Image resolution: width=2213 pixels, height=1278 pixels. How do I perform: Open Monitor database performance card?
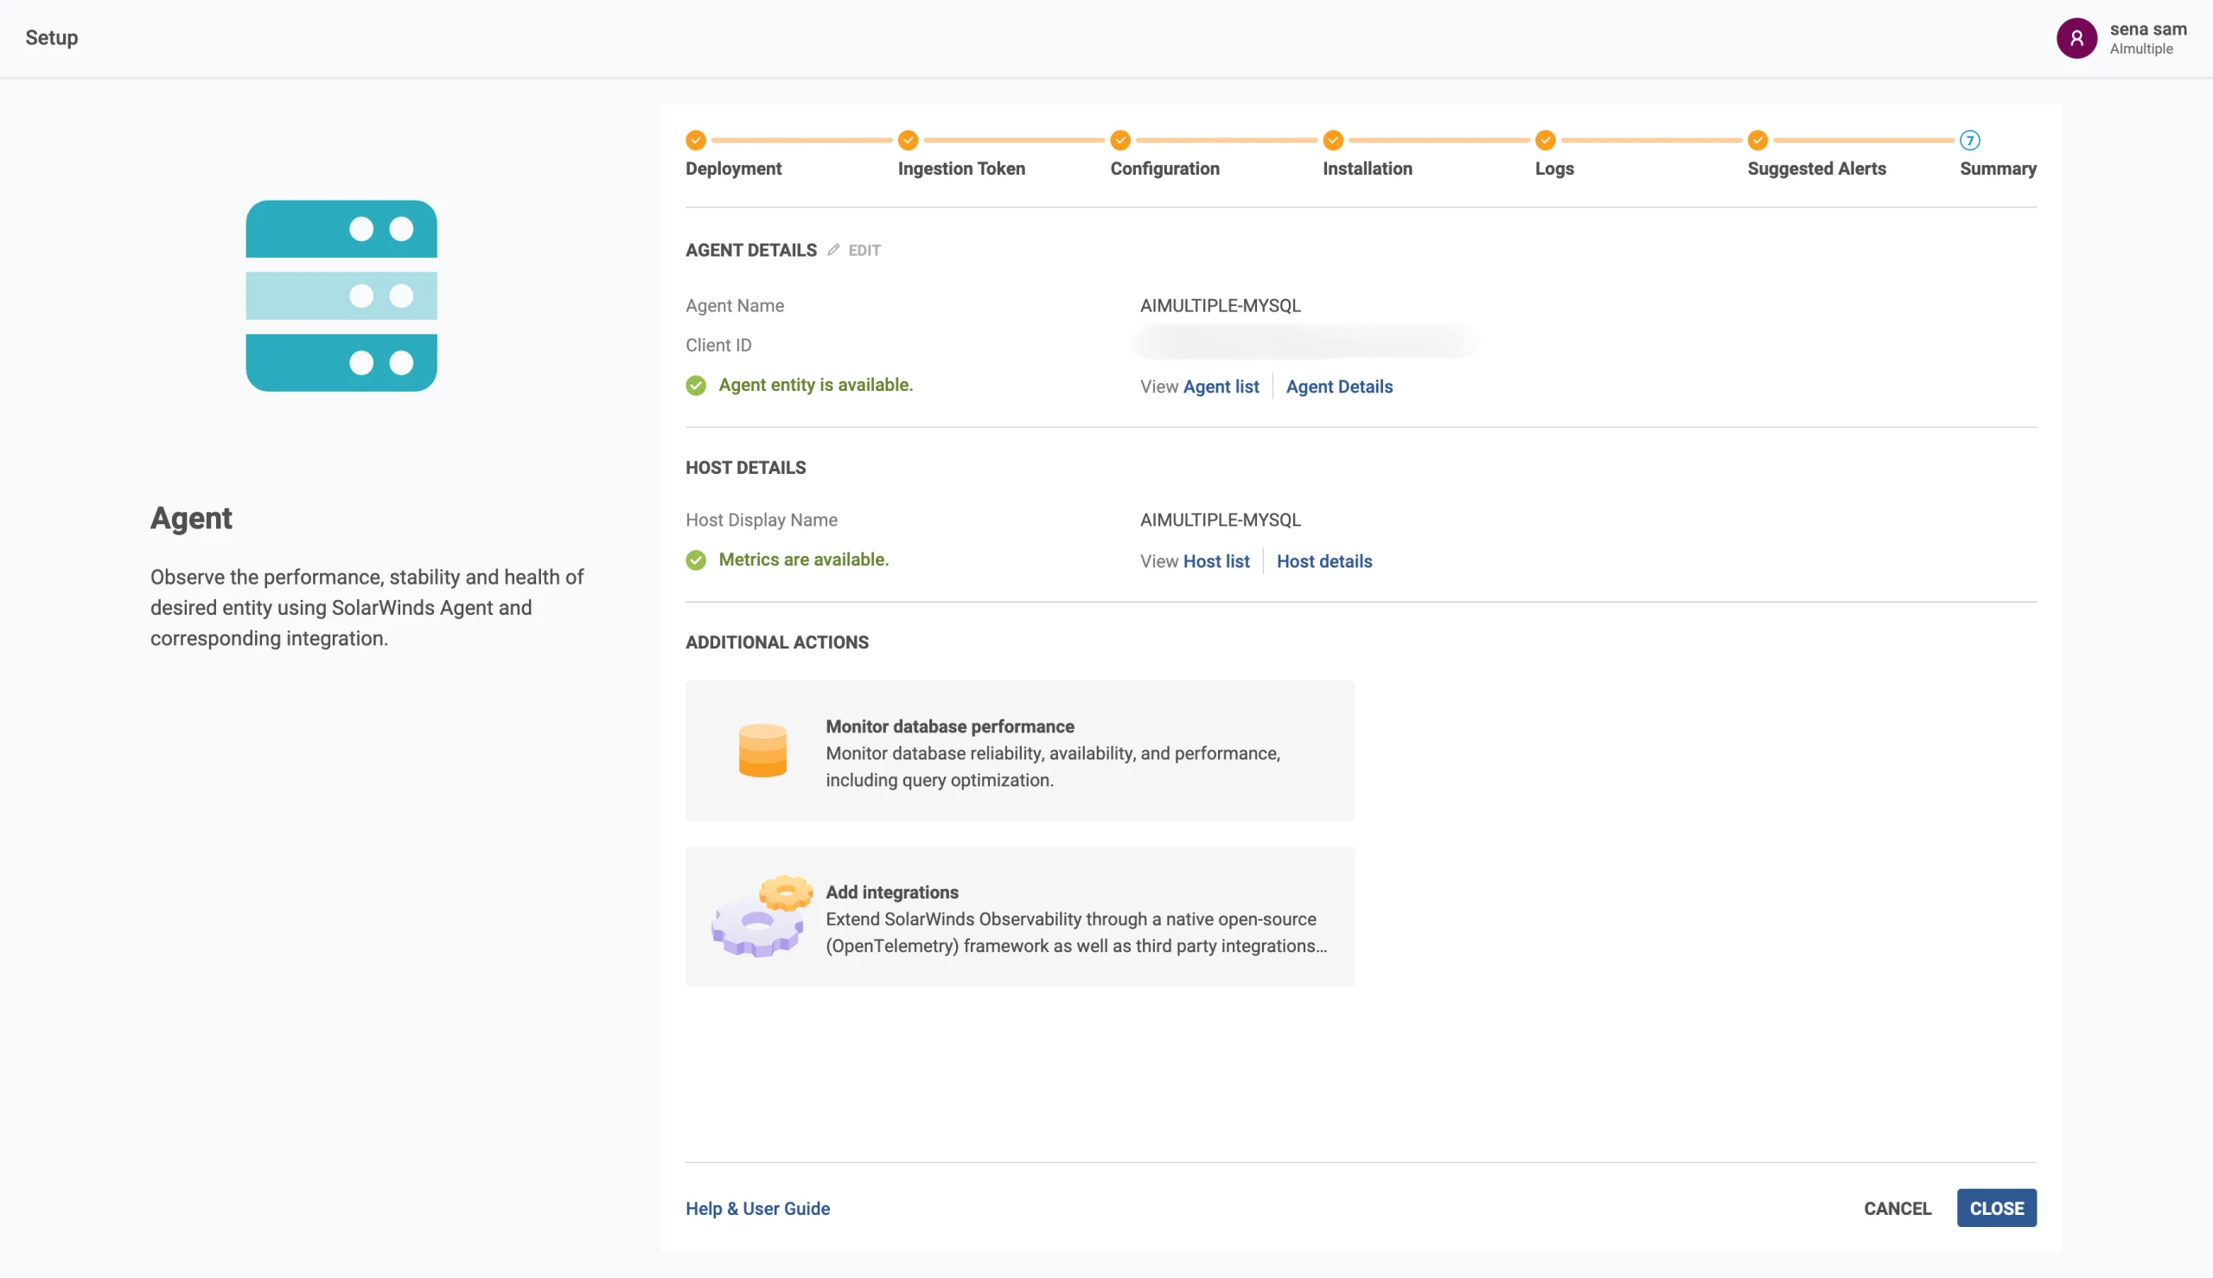pyautogui.click(x=1020, y=751)
